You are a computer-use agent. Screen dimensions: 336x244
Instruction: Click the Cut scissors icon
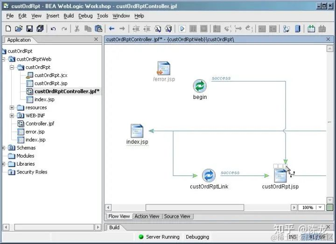pos(77,28)
